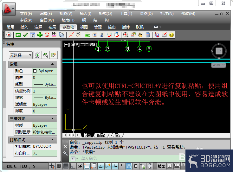
Task: Click the paintbrush match-properties icon
Action: coord(133,35)
